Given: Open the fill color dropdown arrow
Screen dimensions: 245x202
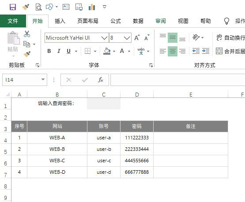Looking at the screenshot, I should point(114,51).
